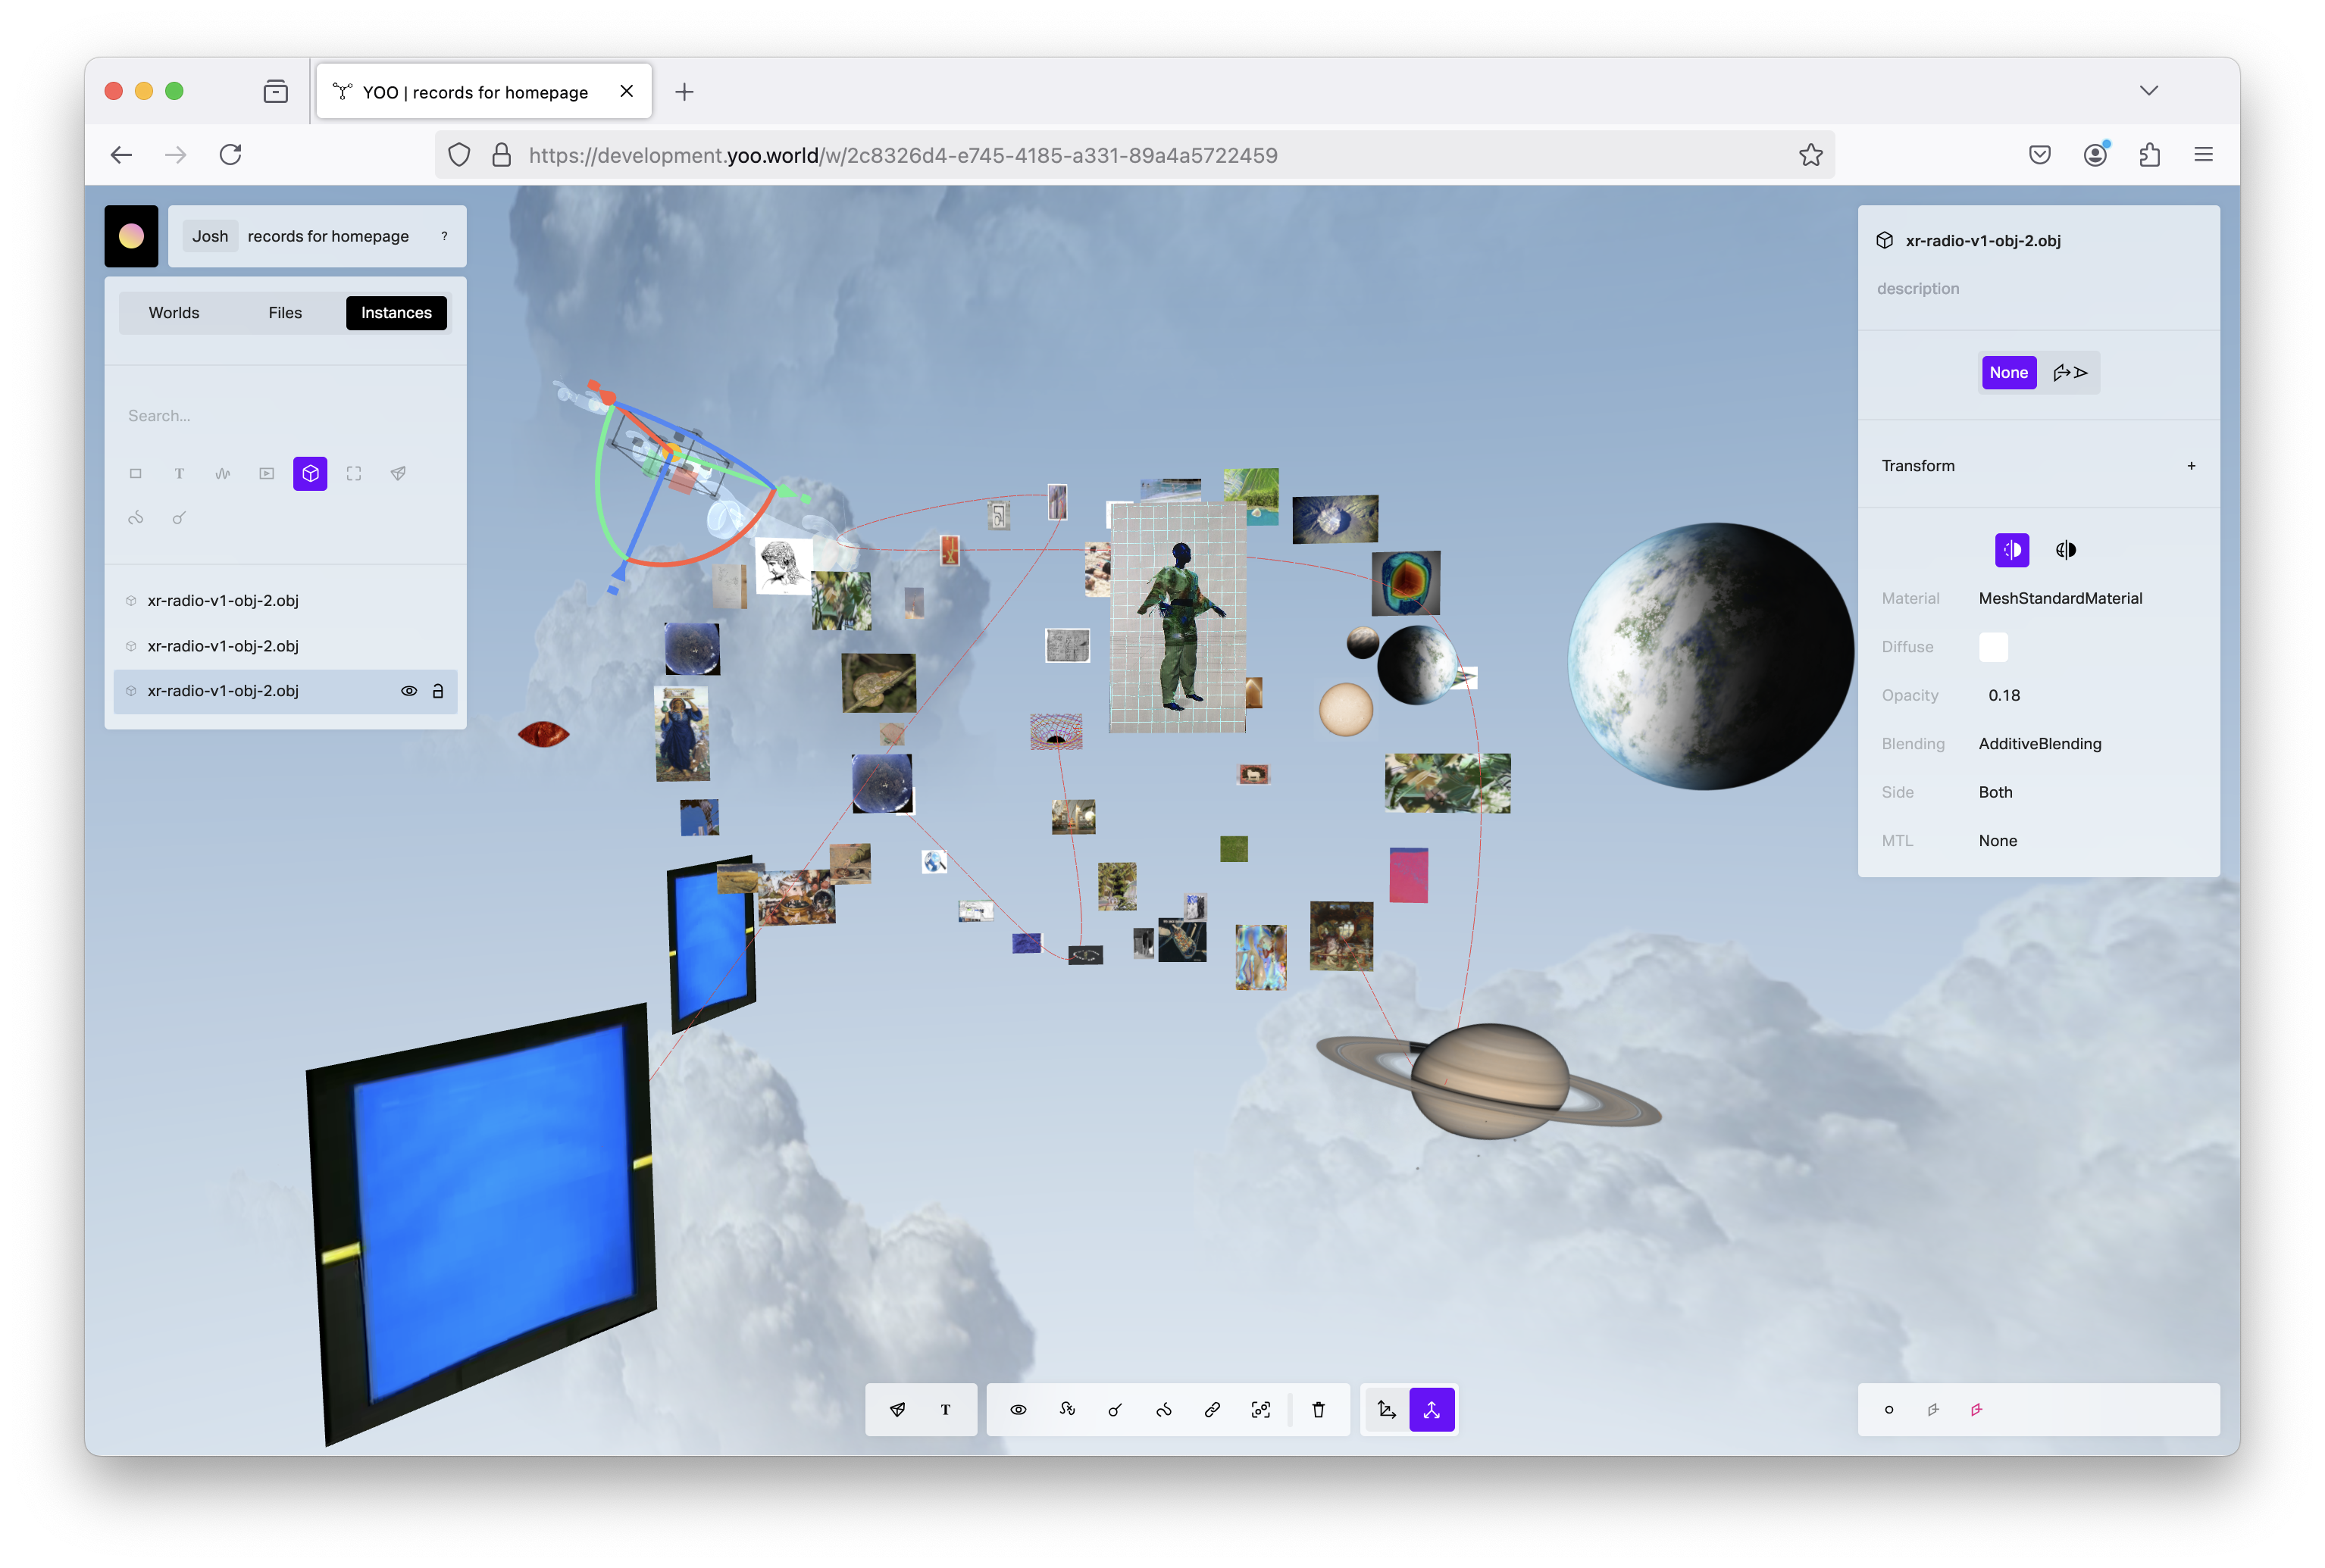The image size is (2325, 1568).
Task: Switch to the Worlds tab
Action: [x=174, y=313]
